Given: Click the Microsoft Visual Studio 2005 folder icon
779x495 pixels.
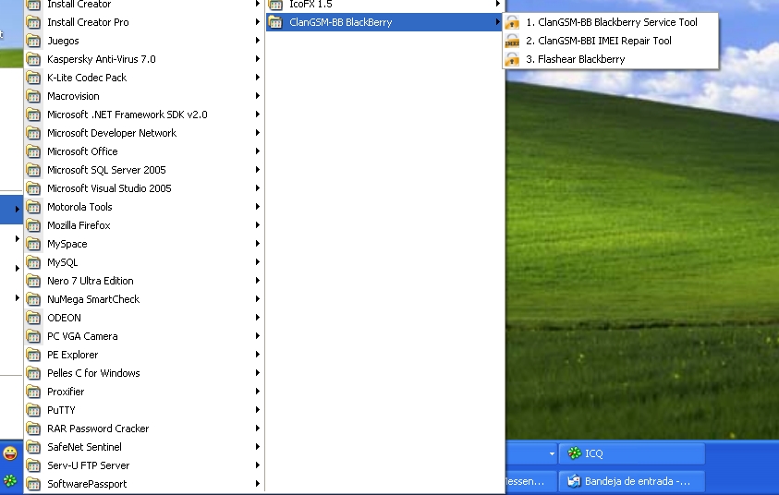Looking at the screenshot, I should [x=33, y=188].
